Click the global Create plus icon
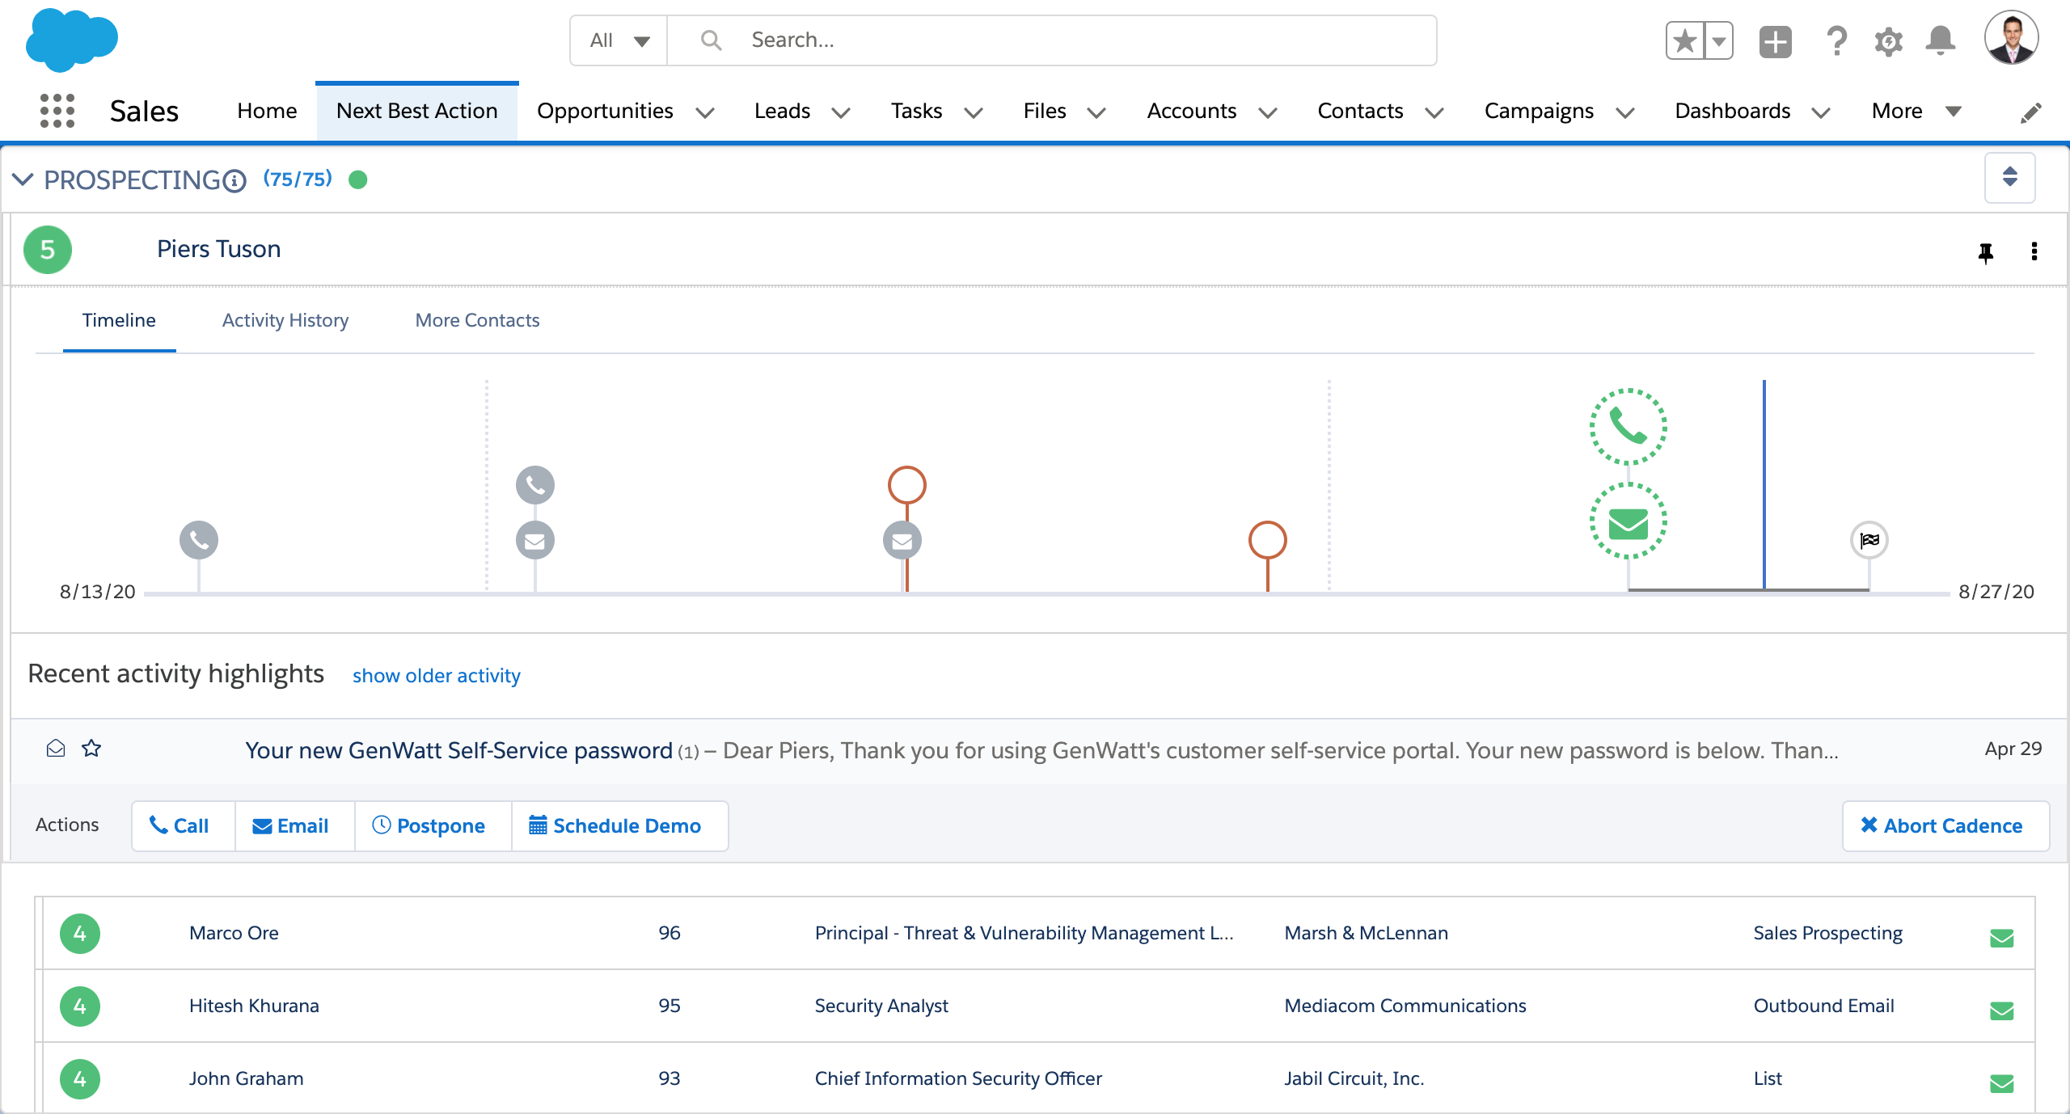The image size is (2070, 1114). pos(1776,41)
